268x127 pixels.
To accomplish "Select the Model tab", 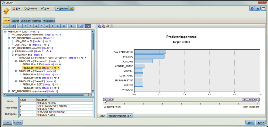I will point(7,20).
